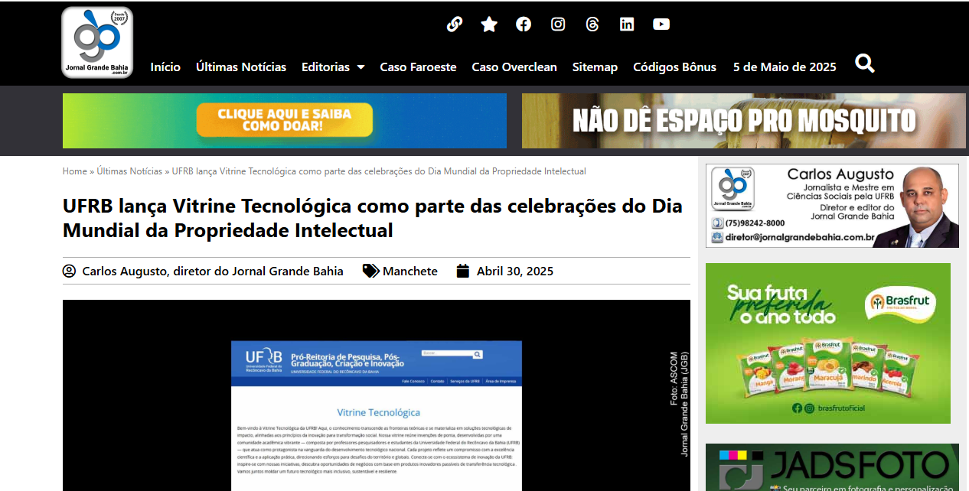Viewport: 969px width, 491px height.
Task: Open the Threads profile icon
Action: click(592, 24)
